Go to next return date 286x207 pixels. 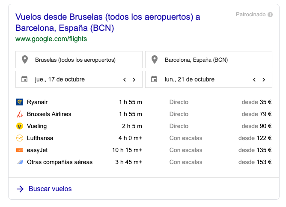click(264, 80)
